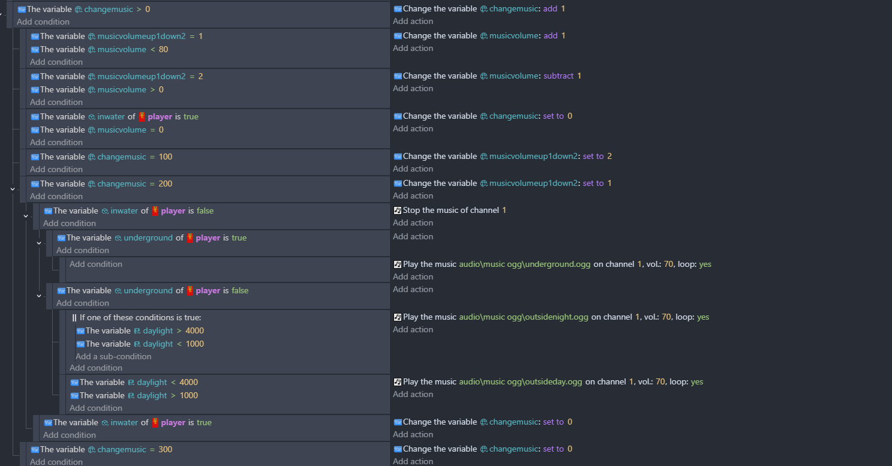Add action below the outsideday.ogg music action
This screenshot has height=466, width=892.
(413, 394)
